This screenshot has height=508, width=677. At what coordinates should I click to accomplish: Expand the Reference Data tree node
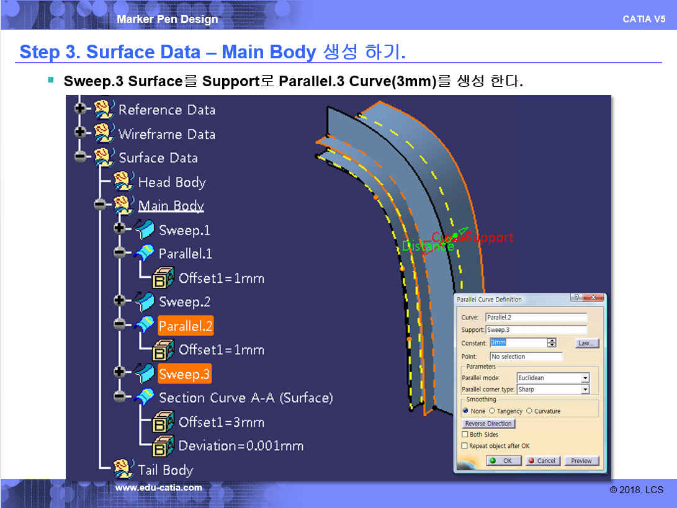point(80,109)
